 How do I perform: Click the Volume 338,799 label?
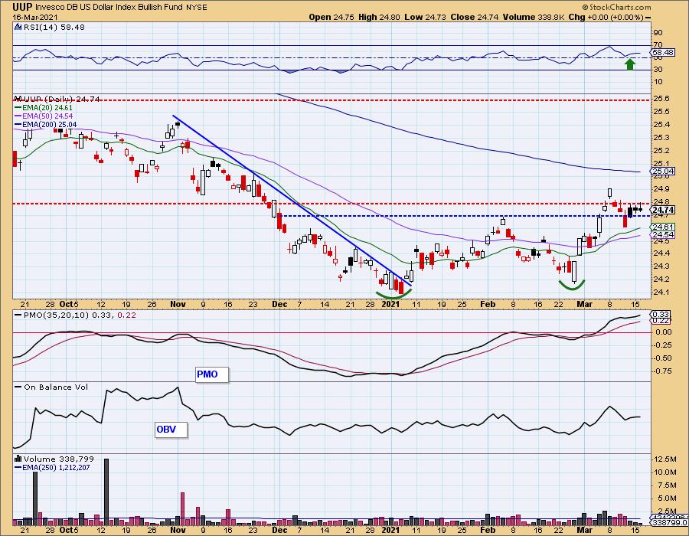pos(59,459)
